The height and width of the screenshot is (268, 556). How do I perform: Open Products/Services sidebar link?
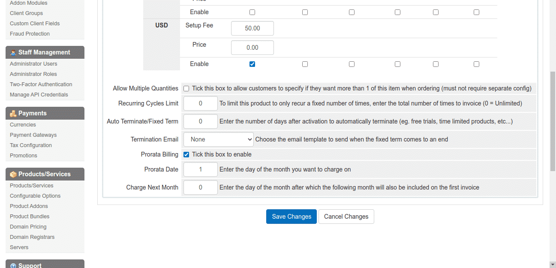tap(32, 186)
